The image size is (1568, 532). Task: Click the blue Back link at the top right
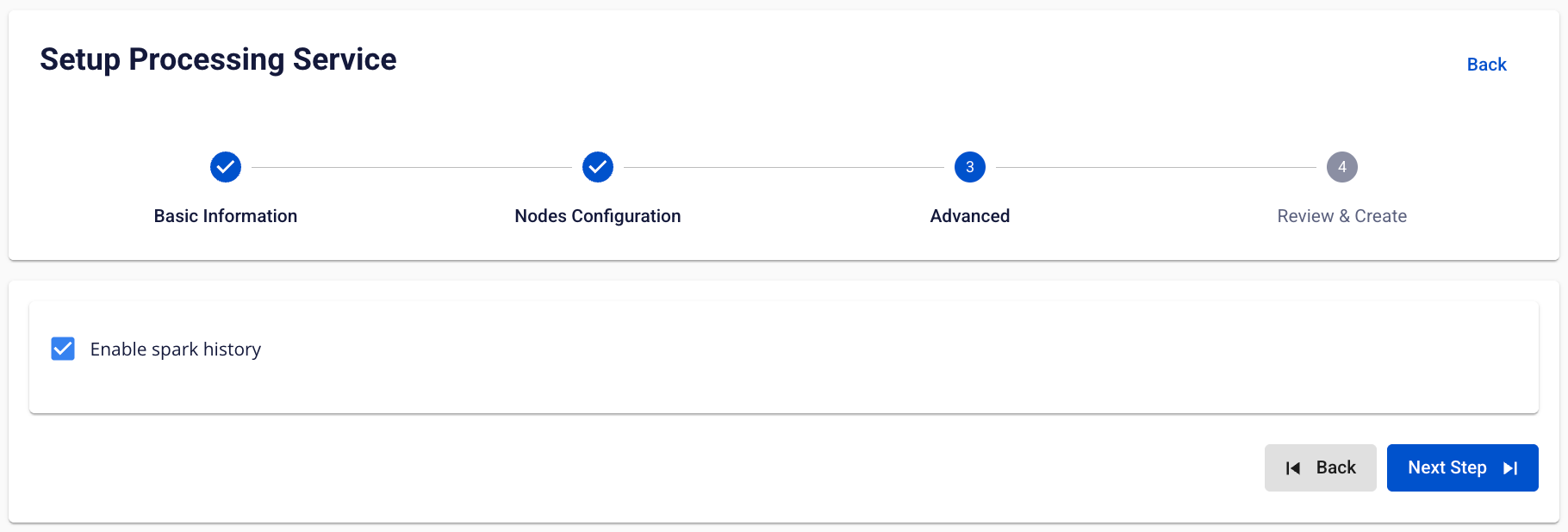[1487, 65]
